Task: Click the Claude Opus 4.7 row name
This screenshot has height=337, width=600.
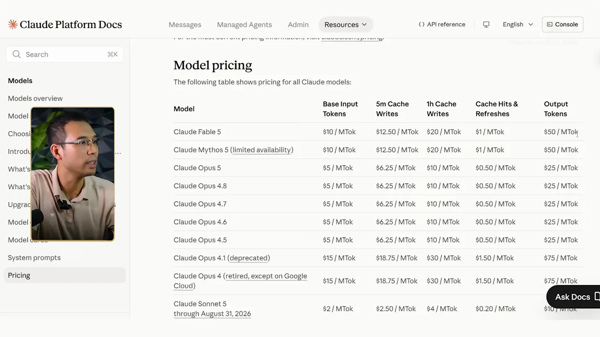Action: [x=200, y=204]
